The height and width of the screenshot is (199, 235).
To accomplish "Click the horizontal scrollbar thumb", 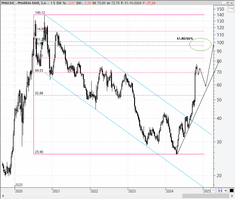I will pyautogui.click(x=206, y=196).
